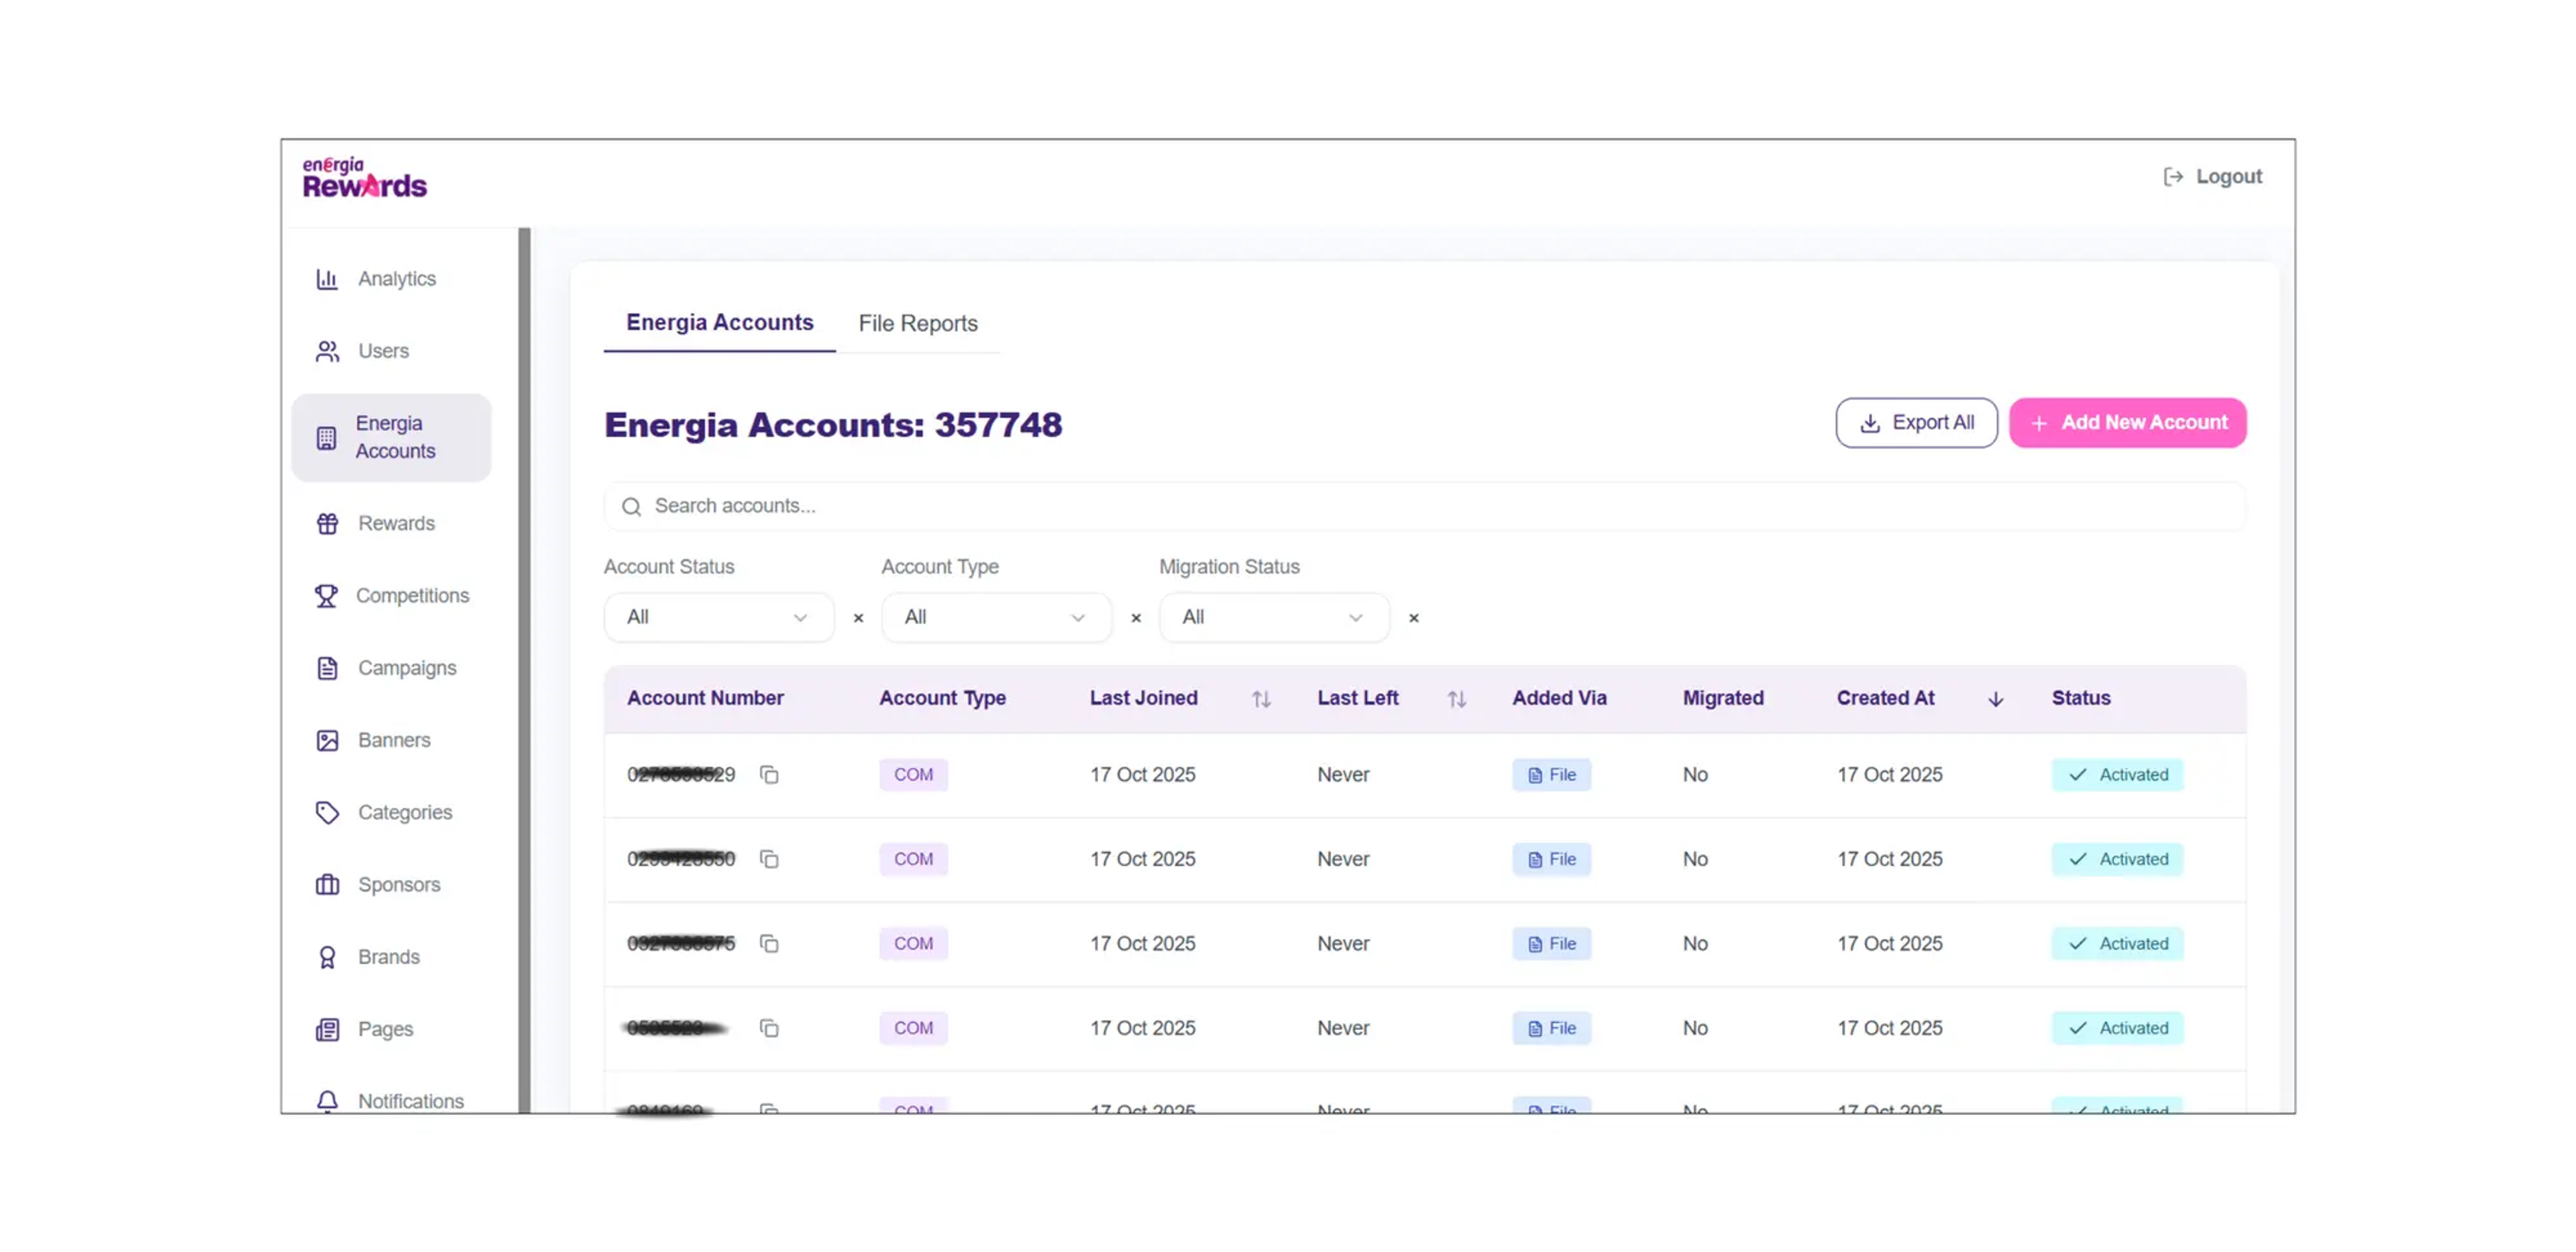Viewport: 2576px width, 1252px height.
Task: Click the Banners image icon
Action: click(x=327, y=740)
